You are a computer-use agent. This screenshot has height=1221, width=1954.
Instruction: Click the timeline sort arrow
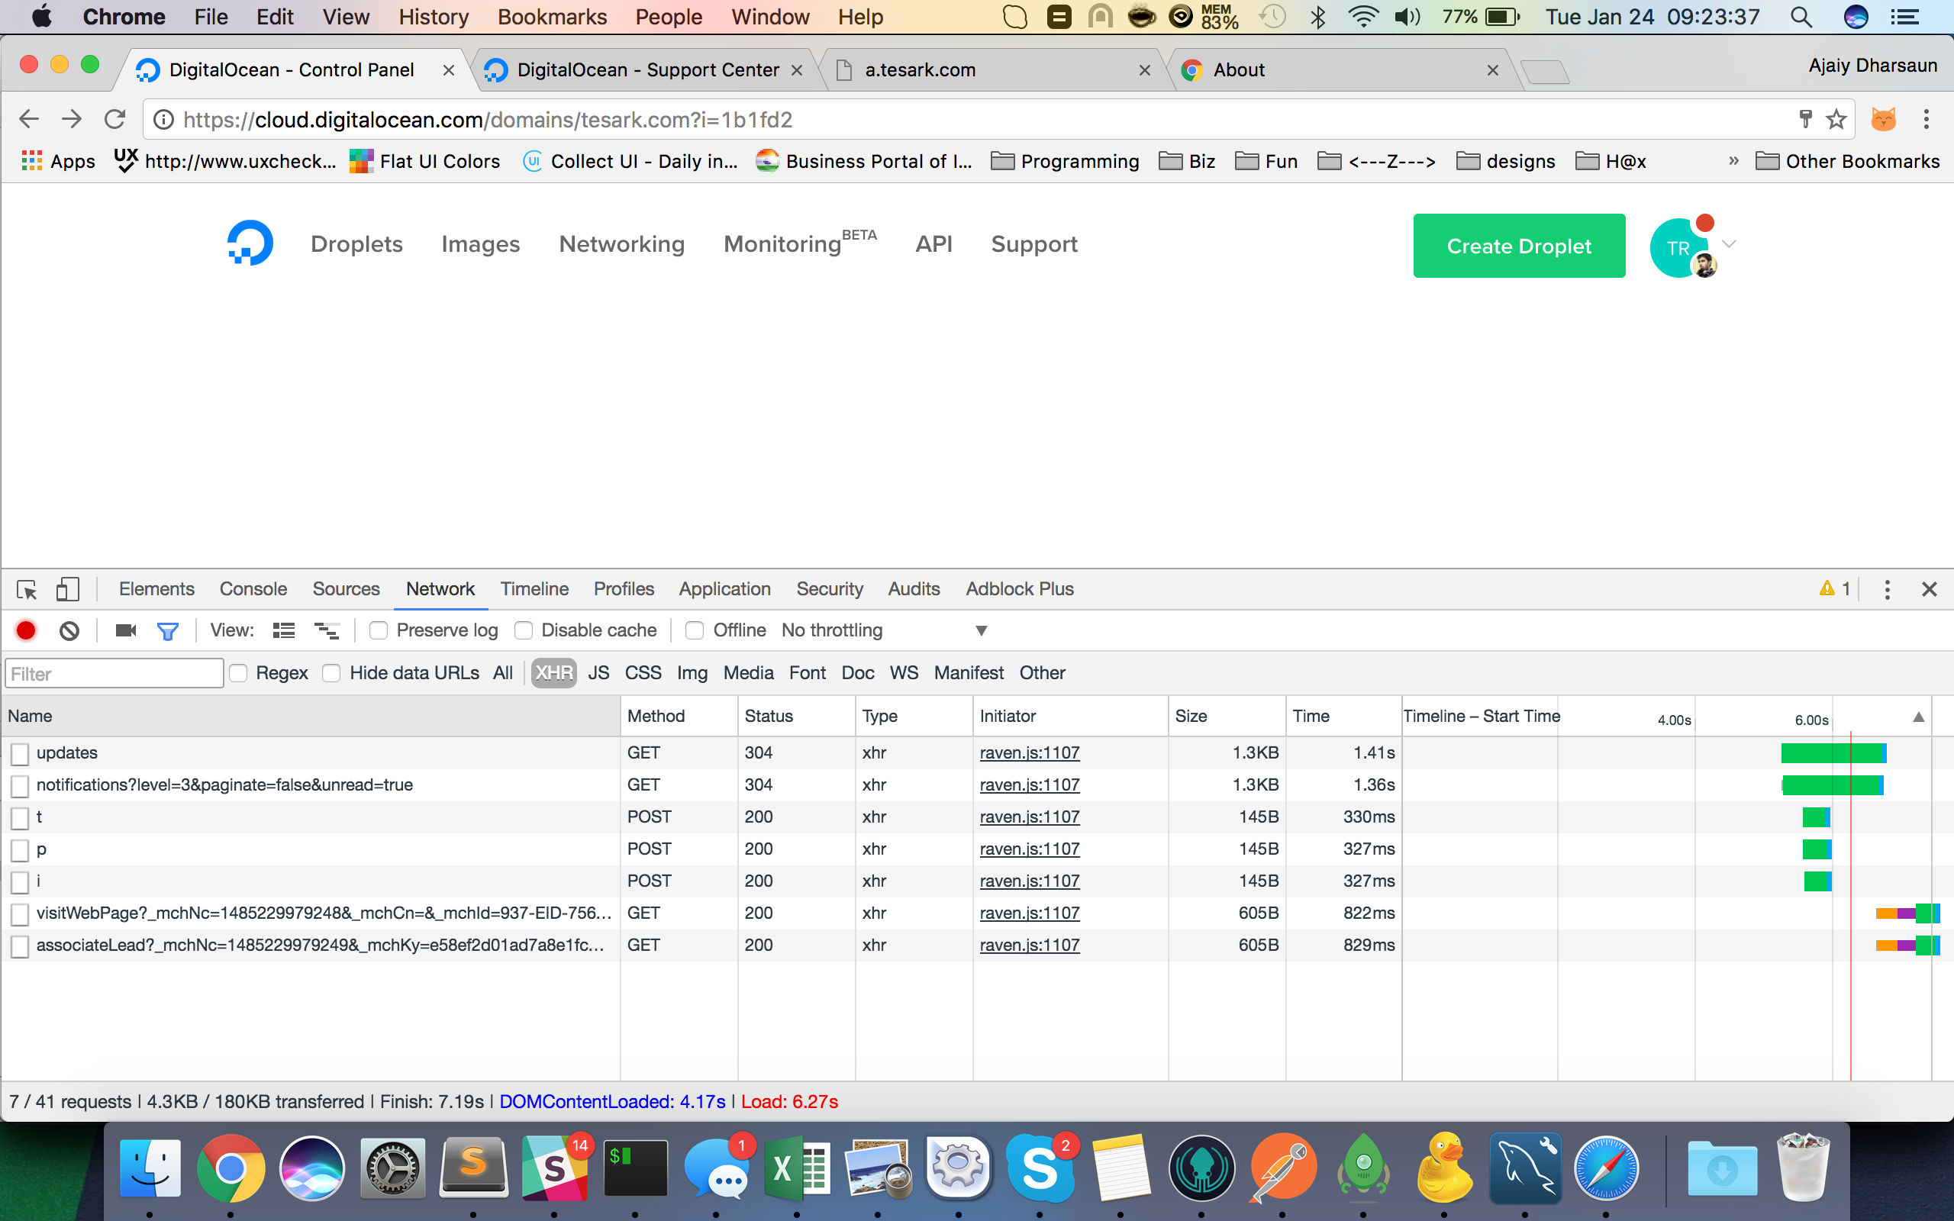(x=1918, y=717)
